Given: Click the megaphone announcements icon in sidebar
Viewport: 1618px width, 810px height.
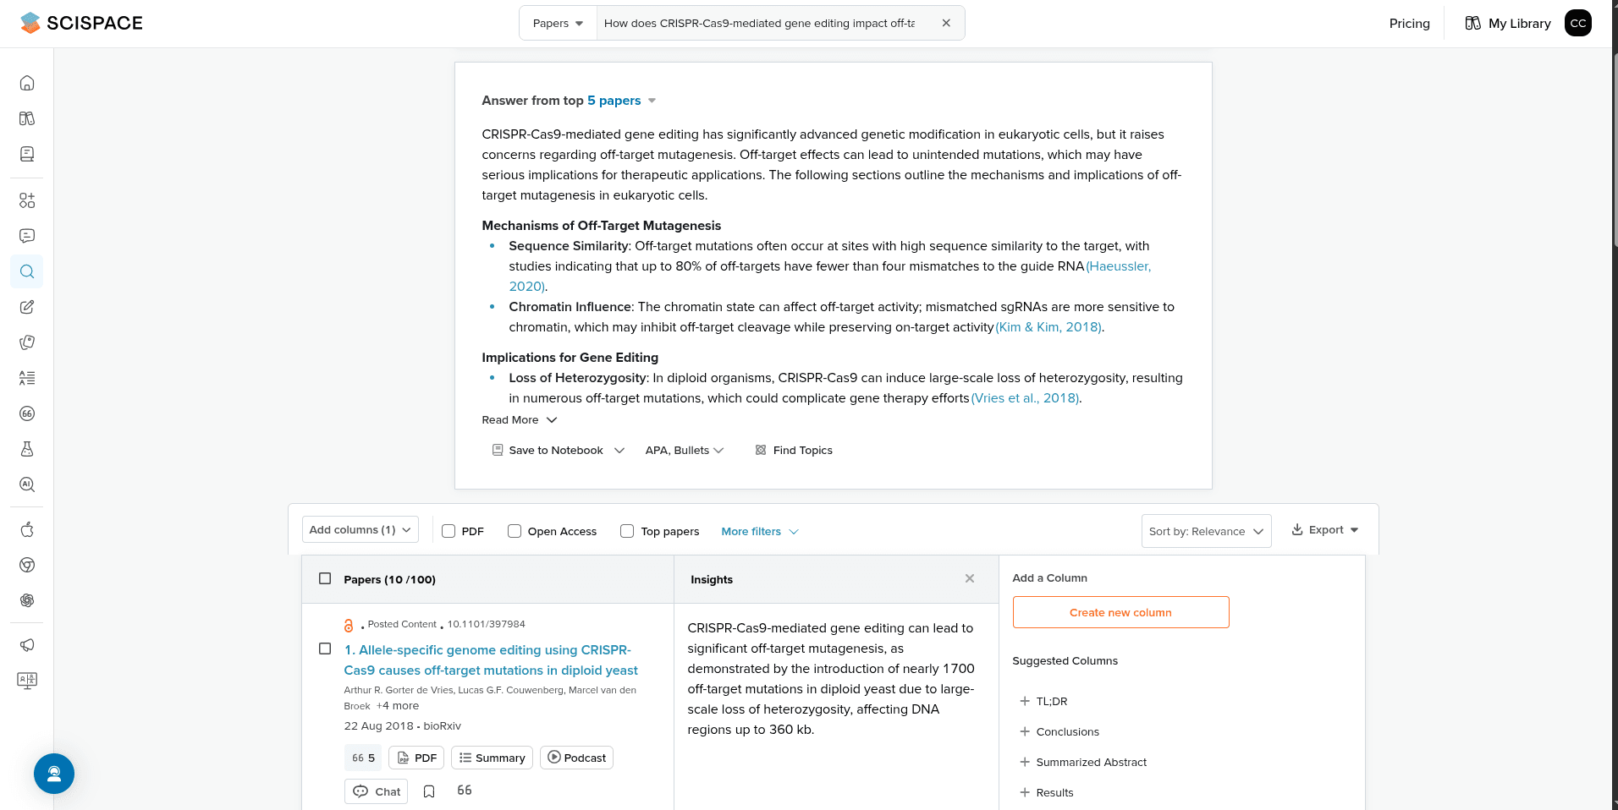Looking at the screenshot, I should tap(27, 645).
